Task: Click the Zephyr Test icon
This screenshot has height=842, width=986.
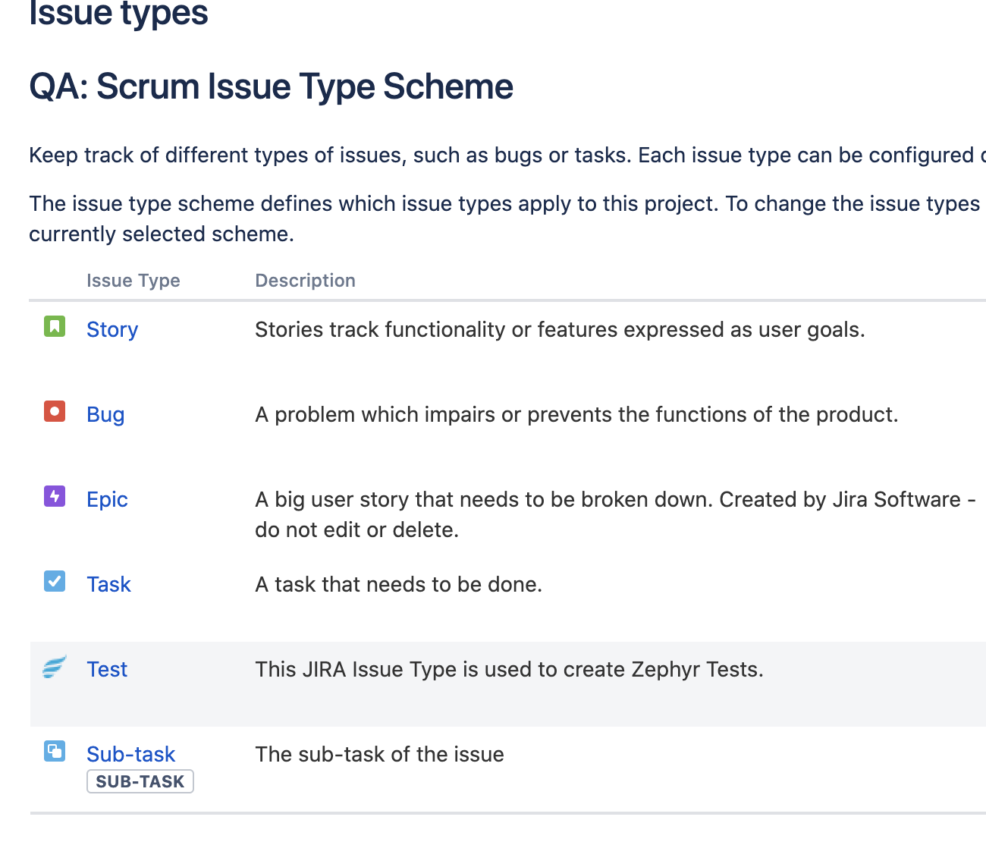Action: click(x=55, y=667)
